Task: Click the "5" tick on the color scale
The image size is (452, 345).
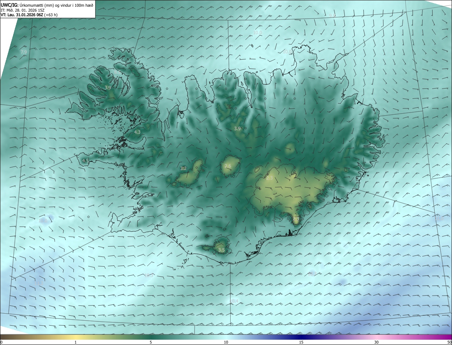Action: [x=151, y=342]
